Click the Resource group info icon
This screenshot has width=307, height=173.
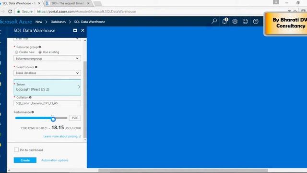(40, 47)
